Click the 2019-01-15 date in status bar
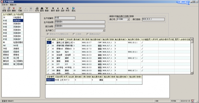The image size is (199, 103). (185, 101)
